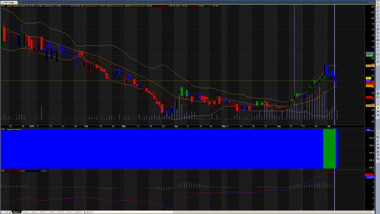
Task: Select the extended line drawing tool
Action: pos(378,15)
